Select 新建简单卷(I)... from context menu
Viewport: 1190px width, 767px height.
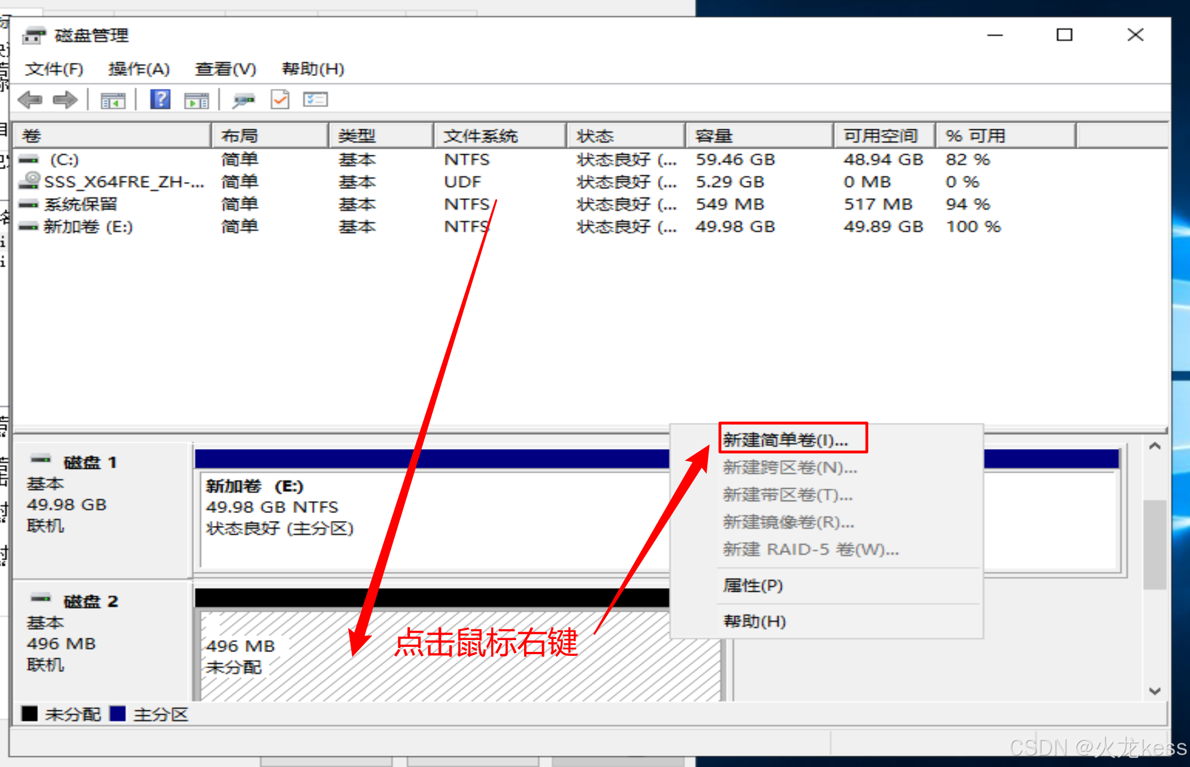786,439
